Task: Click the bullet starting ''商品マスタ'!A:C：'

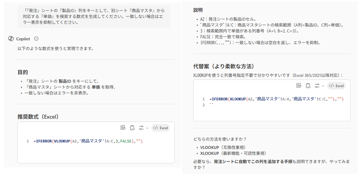Action: tap(272, 25)
